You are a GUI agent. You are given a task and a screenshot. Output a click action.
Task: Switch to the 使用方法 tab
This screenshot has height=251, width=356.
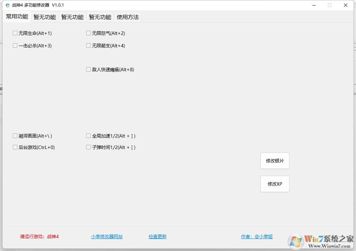[127, 17]
